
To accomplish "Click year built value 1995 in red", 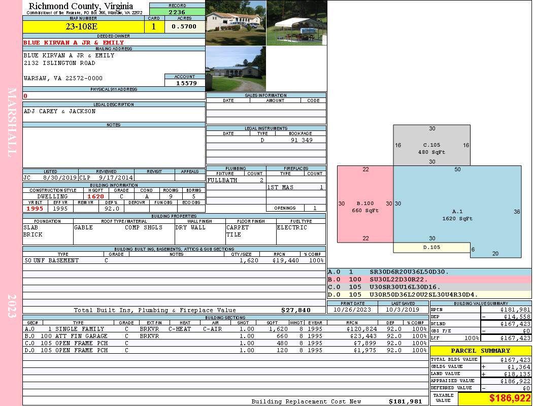I will coord(35,209).
